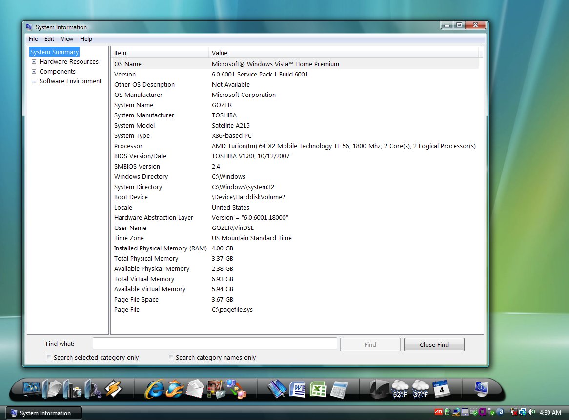Select the Time Zone row
The image size is (569, 420).
click(295, 238)
